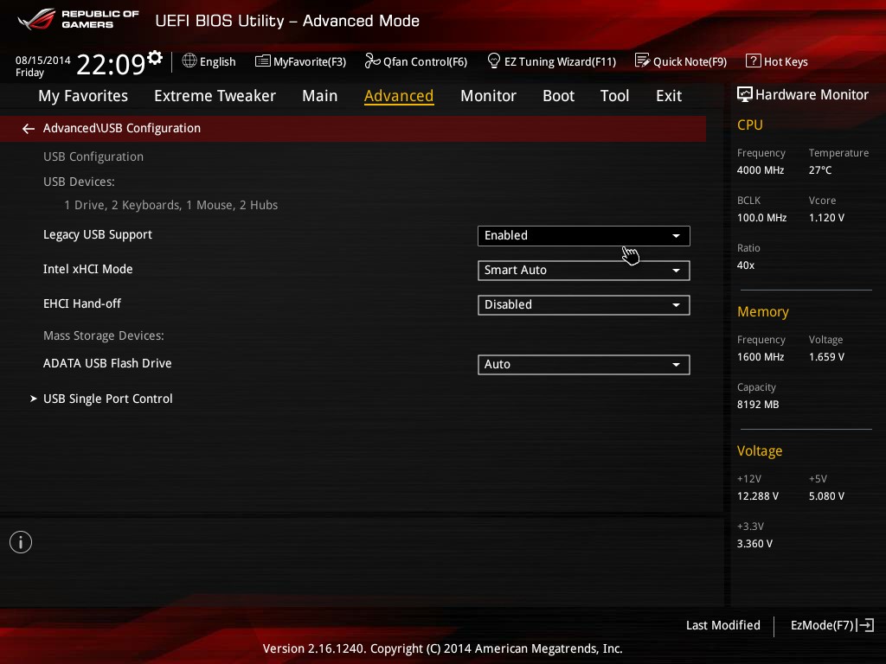Click the globe language icon
Screen dimensions: 886x664
[x=189, y=61]
